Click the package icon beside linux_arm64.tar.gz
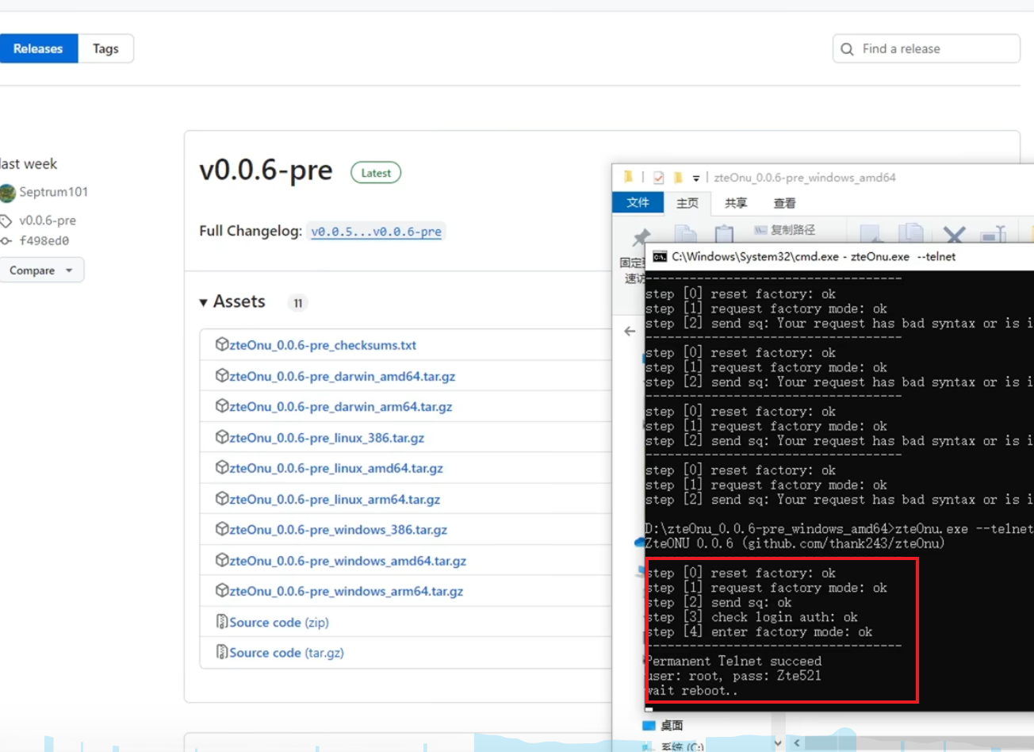The width and height of the screenshot is (1034, 752). pyautogui.click(x=222, y=498)
